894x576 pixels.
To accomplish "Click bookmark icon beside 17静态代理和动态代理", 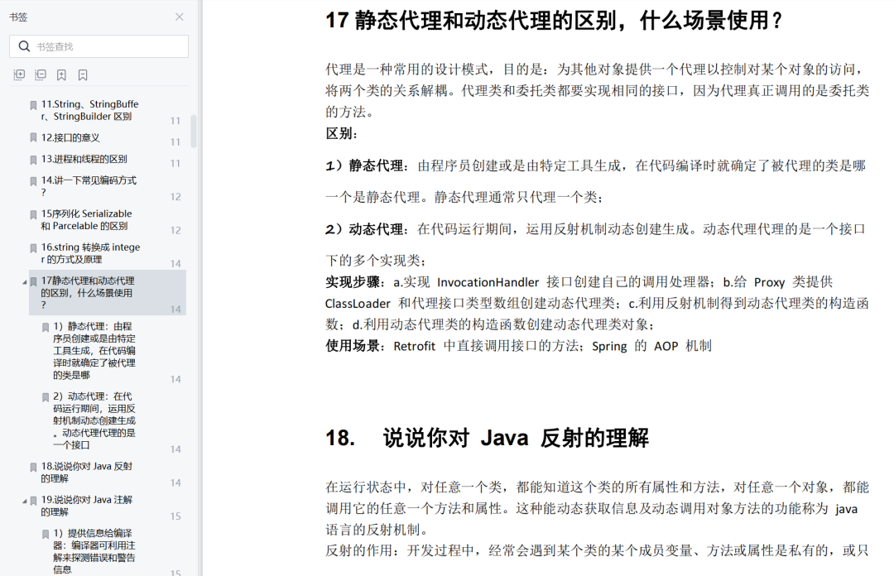I will point(33,281).
